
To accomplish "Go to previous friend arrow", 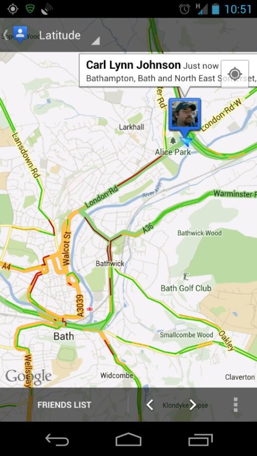I will tap(150, 405).
